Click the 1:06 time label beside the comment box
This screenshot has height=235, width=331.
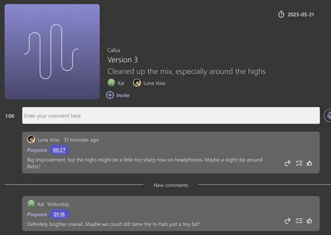pos(10,116)
